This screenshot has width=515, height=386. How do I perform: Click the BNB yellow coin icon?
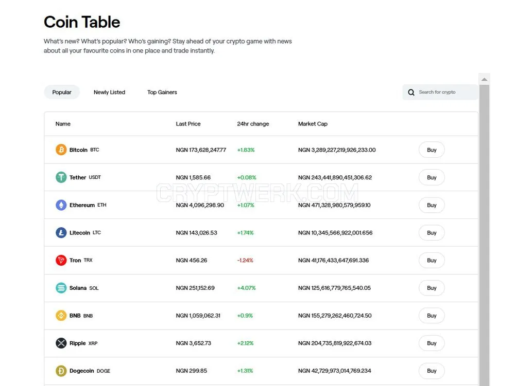click(61, 316)
